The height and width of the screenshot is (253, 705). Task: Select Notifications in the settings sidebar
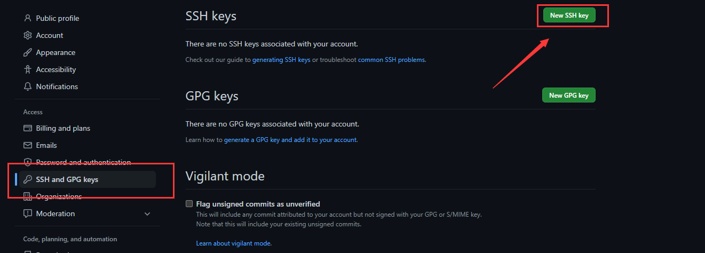click(x=57, y=86)
